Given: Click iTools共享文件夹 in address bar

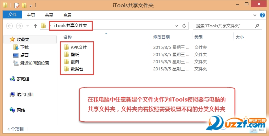Looking at the screenshot, I should point(70,26).
